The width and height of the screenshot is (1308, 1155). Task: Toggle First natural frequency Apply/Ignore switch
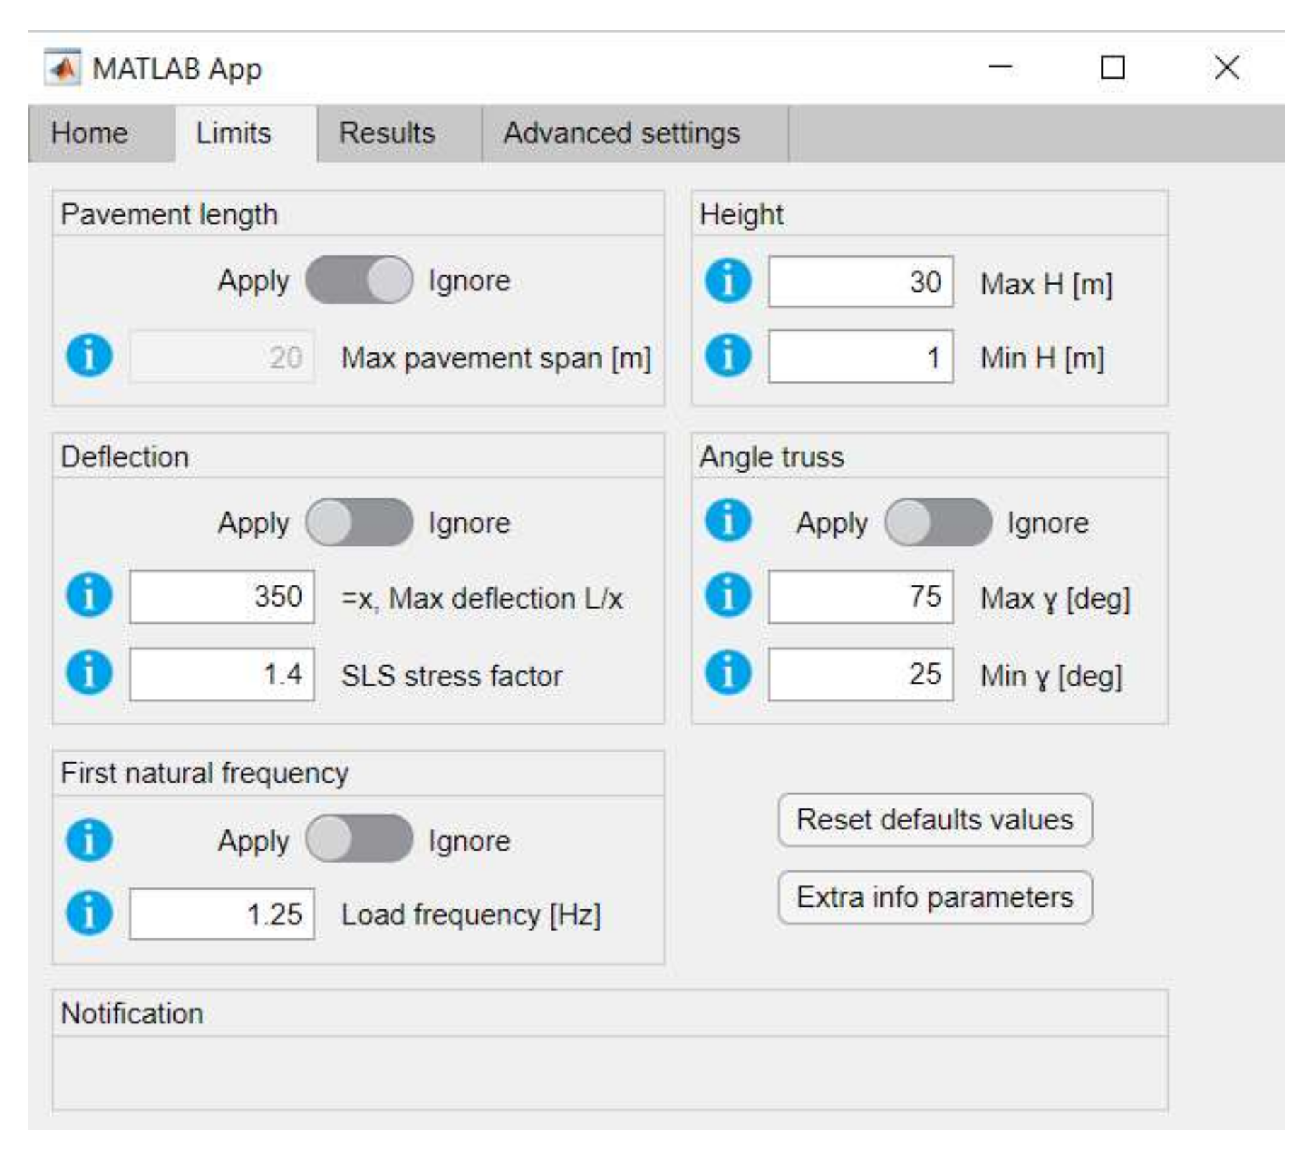[x=359, y=839]
